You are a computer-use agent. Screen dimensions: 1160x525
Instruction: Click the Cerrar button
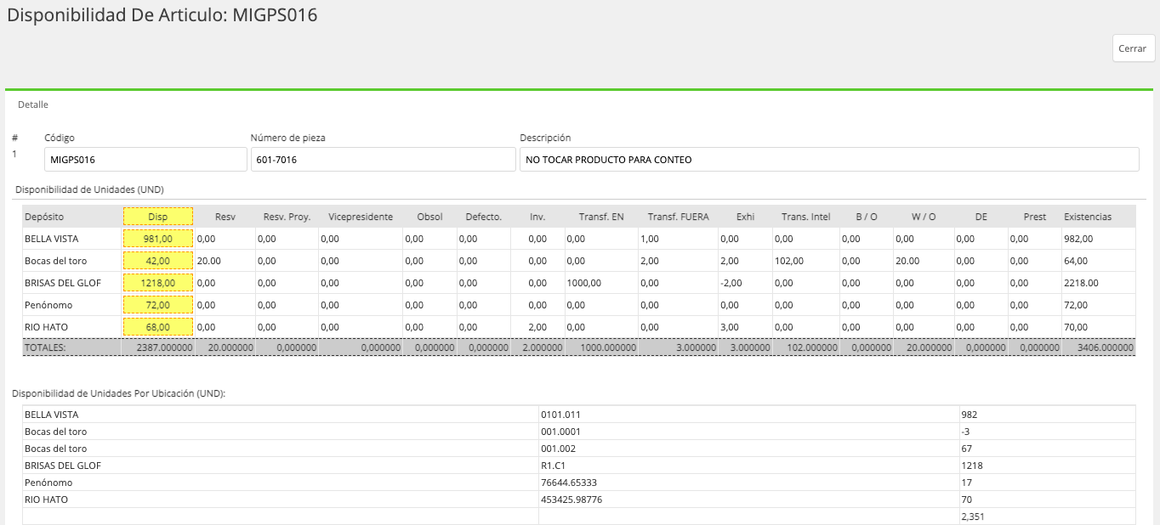tap(1133, 48)
